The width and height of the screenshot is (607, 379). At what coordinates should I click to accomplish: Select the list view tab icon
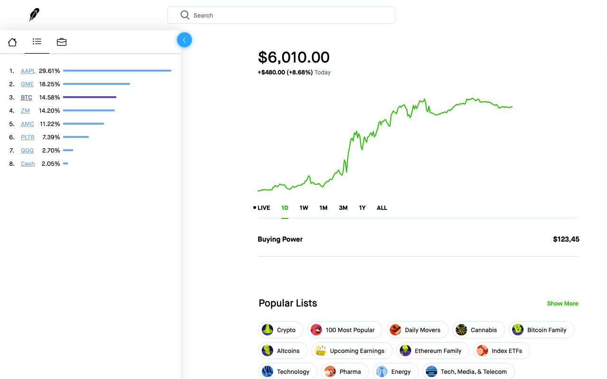click(37, 42)
